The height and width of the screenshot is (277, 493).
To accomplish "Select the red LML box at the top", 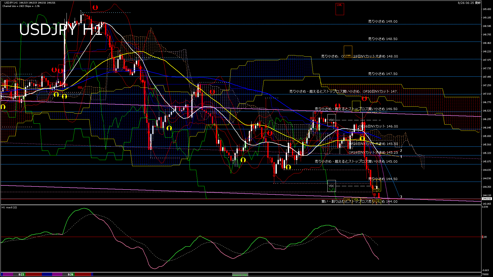I will (x=340, y=9).
